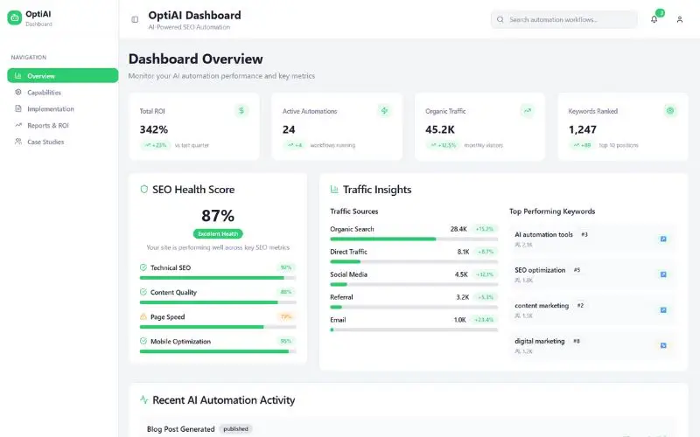Click the bar chart icon beside Traffic Insights
The width and height of the screenshot is (700, 437).
[334, 190]
